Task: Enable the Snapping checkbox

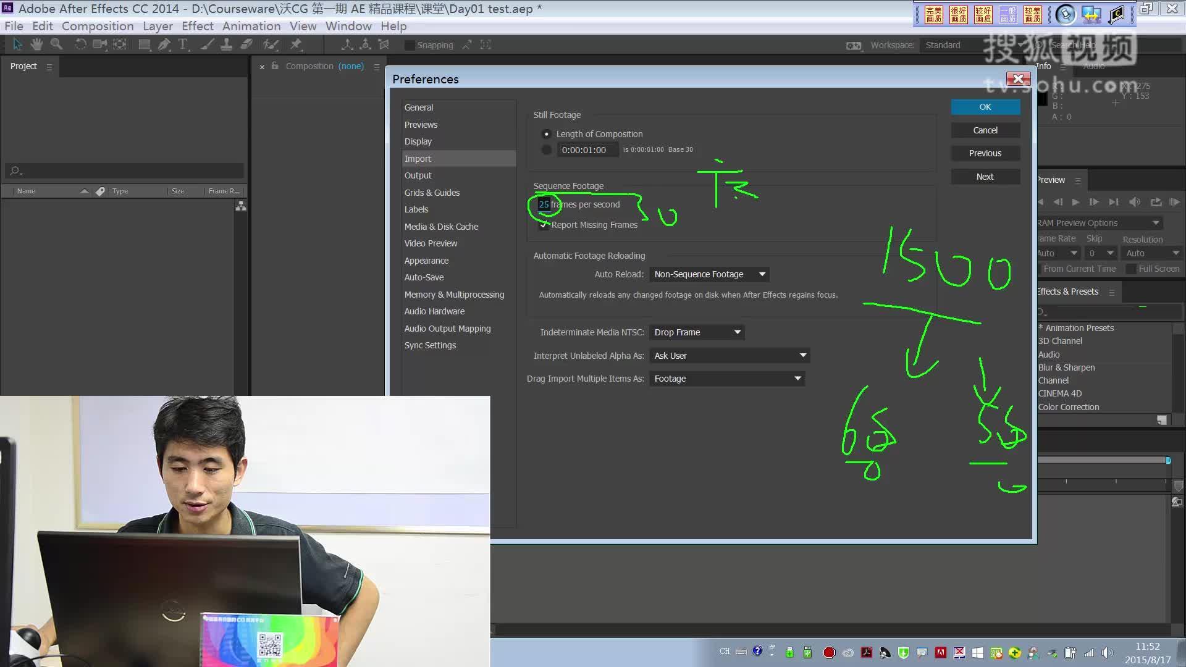Action: [409, 45]
